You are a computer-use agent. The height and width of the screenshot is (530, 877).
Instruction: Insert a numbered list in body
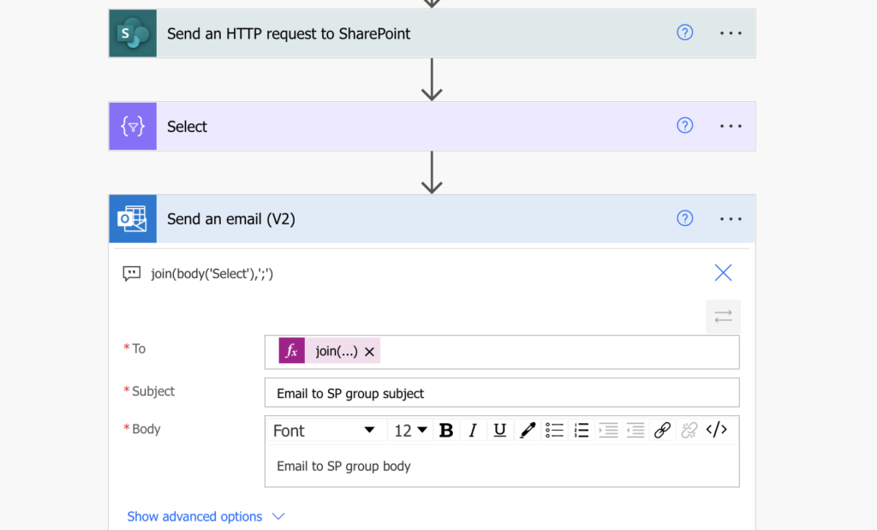(x=582, y=430)
